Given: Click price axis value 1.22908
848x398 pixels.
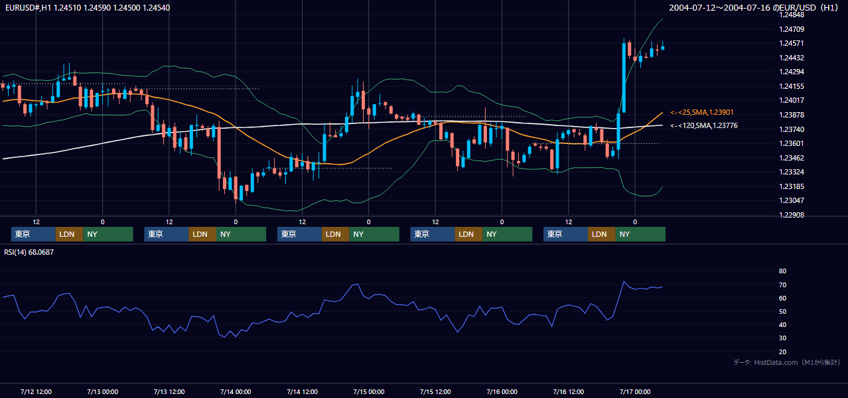Looking at the screenshot, I should (791, 215).
